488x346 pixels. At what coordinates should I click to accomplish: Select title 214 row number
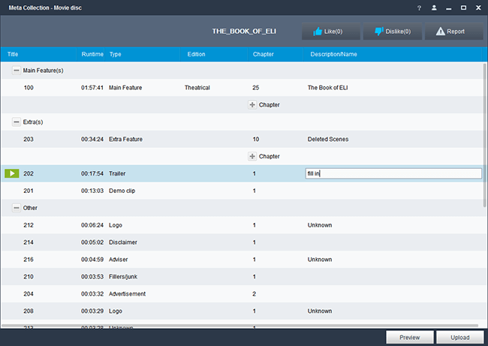pos(29,242)
